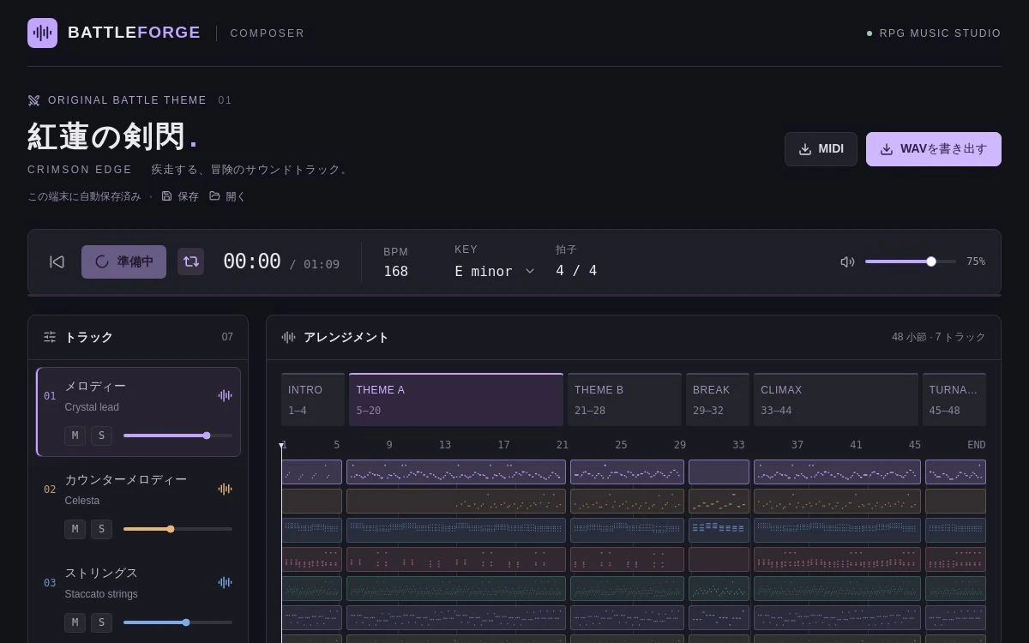Click the bar 33 ruler marker
1029x643 pixels.
(738, 445)
